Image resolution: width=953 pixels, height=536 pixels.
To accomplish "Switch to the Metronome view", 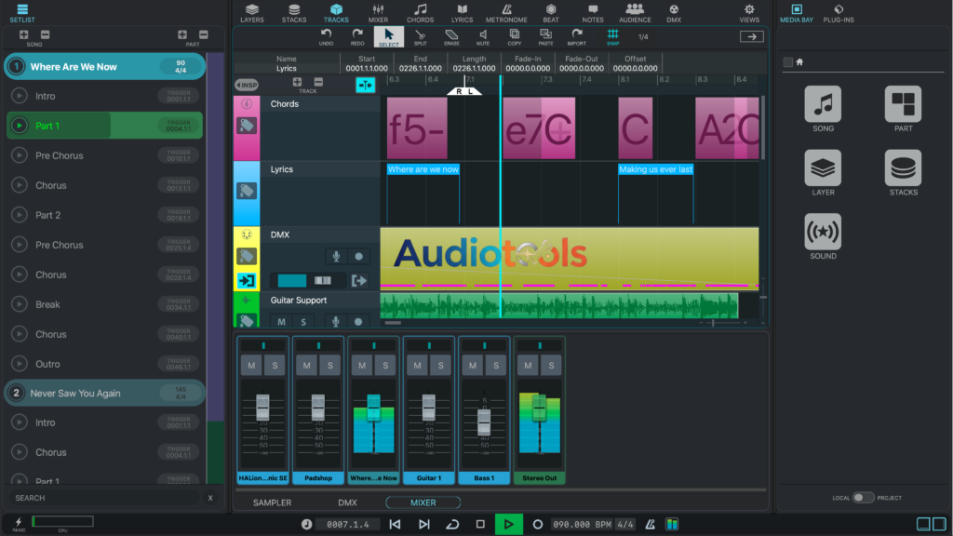I will pyautogui.click(x=506, y=13).
